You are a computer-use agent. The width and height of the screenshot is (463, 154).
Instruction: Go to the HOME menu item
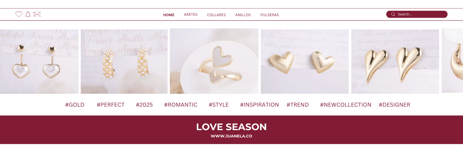pos(169,15)
